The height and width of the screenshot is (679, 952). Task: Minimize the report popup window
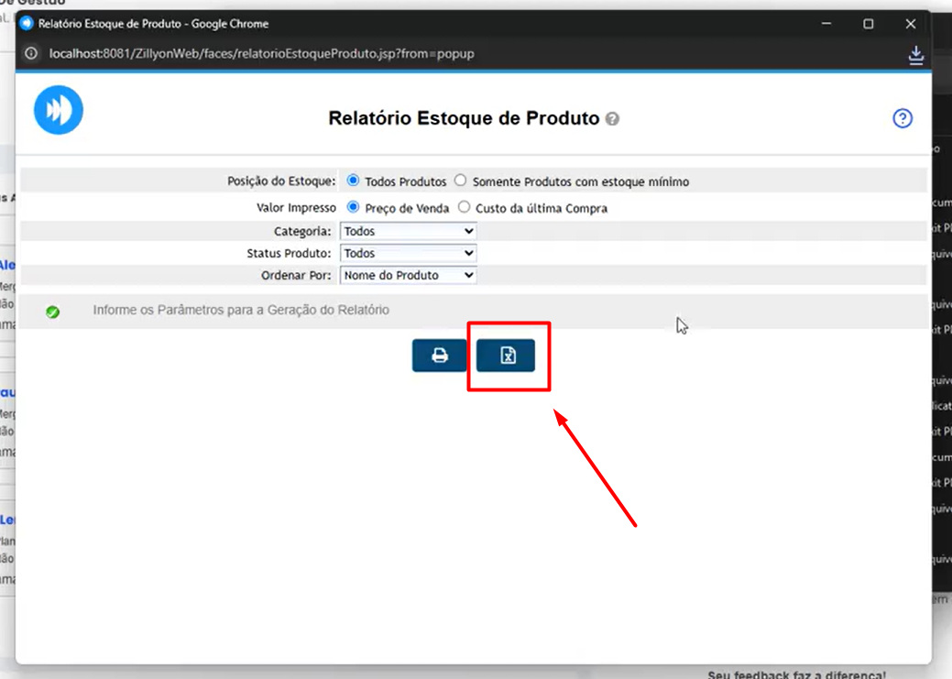(826, 24)
